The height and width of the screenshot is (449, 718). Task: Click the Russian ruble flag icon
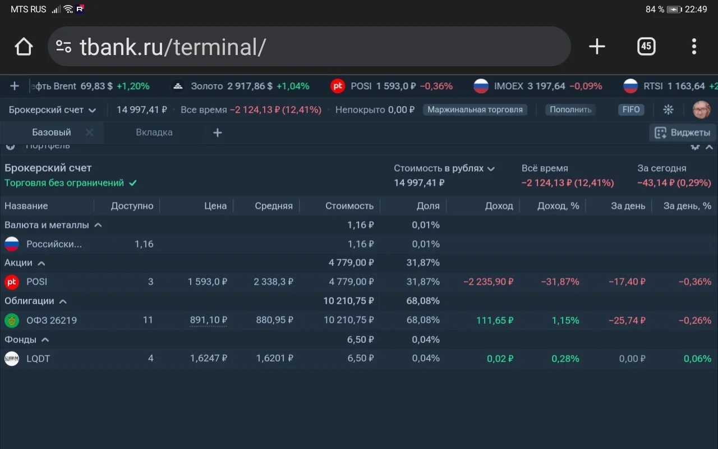(x=12, y=244)
